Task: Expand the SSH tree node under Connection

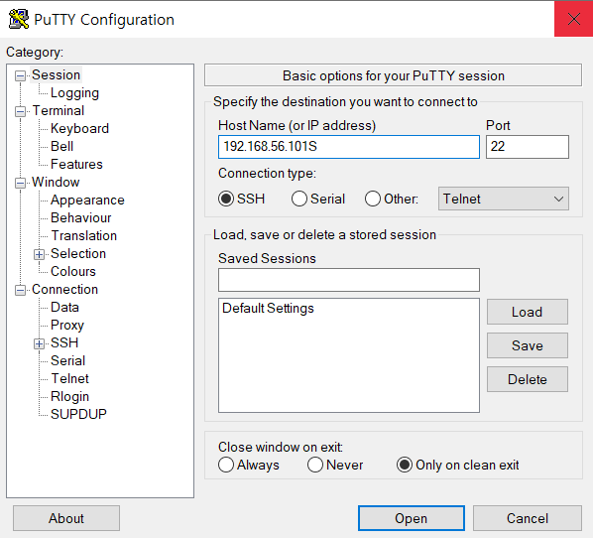Action: coord(39,343)
